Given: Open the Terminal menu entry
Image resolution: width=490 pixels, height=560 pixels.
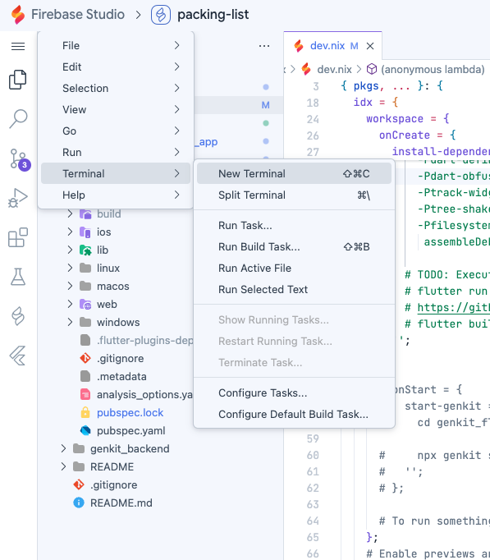Looking at the screenshot, I should [116, 173].
